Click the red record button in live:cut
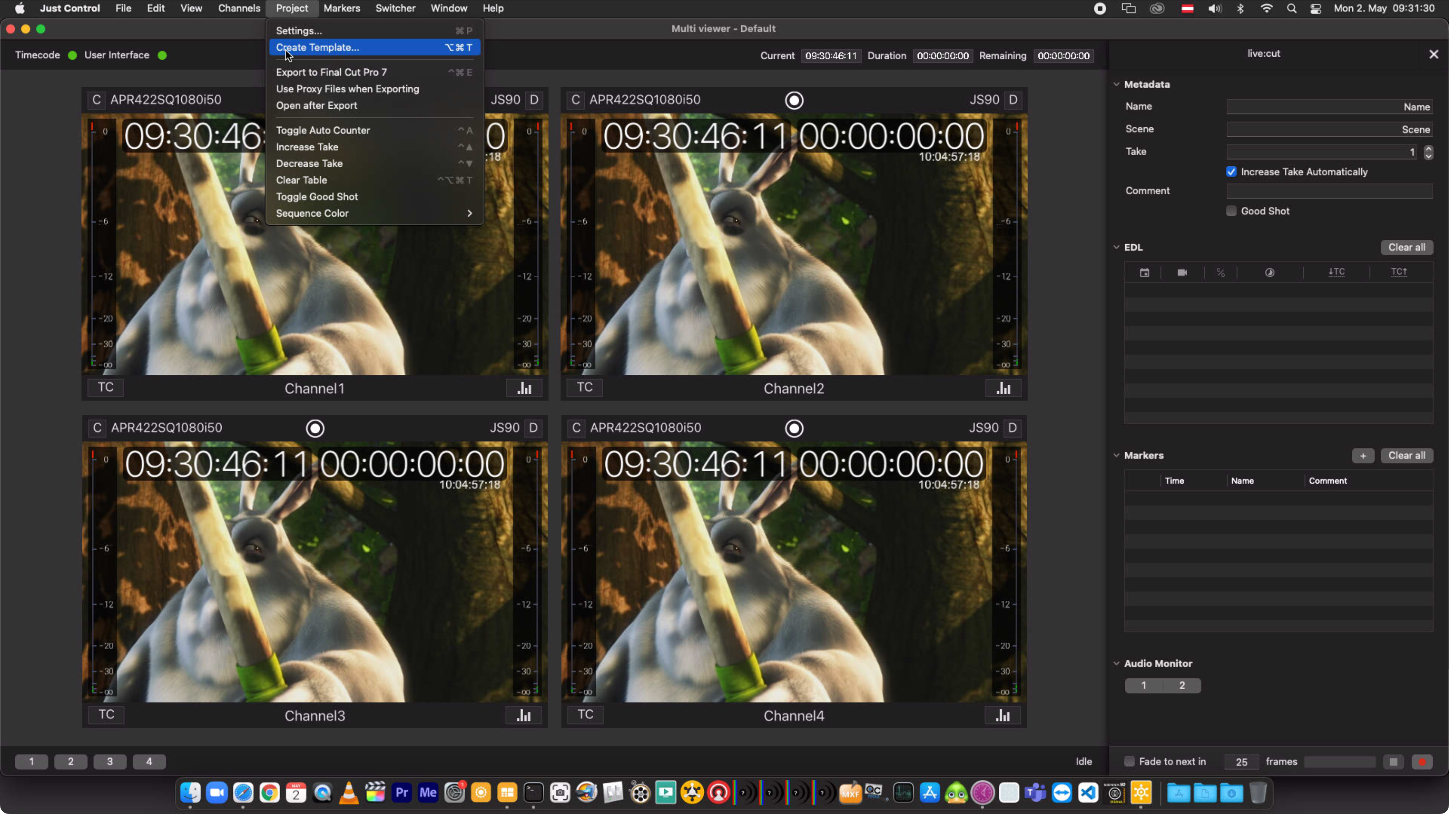1449x814 pixels. 1422,762
